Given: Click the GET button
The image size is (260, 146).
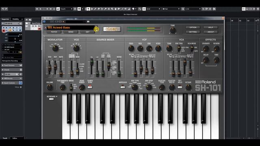Looking at the screenshot, I should pos(88,32).
